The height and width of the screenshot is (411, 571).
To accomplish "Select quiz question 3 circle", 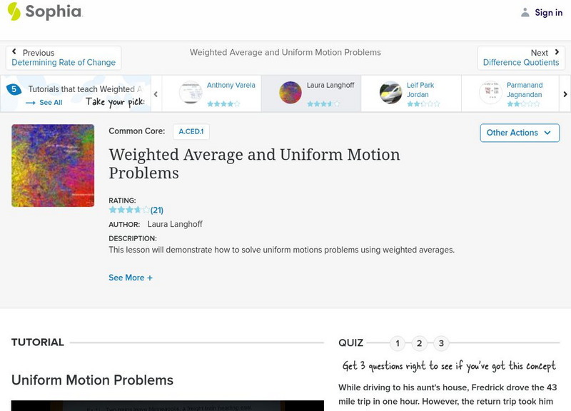I will 441,343.
